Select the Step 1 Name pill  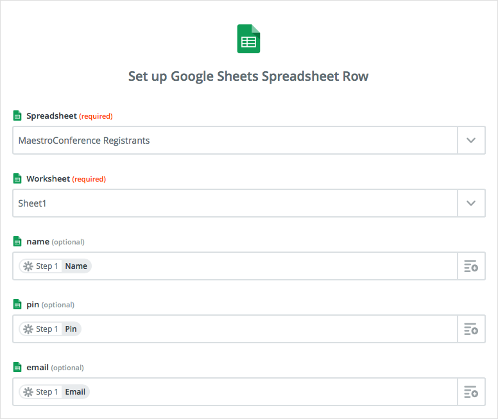coord(55,266)
